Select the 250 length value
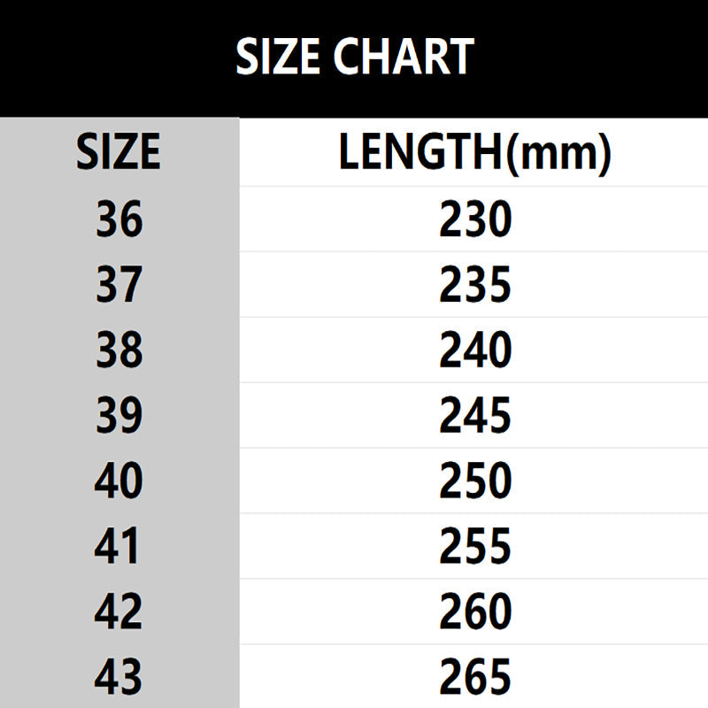Viewport: 708px width, 708px height. click(475, 481)
